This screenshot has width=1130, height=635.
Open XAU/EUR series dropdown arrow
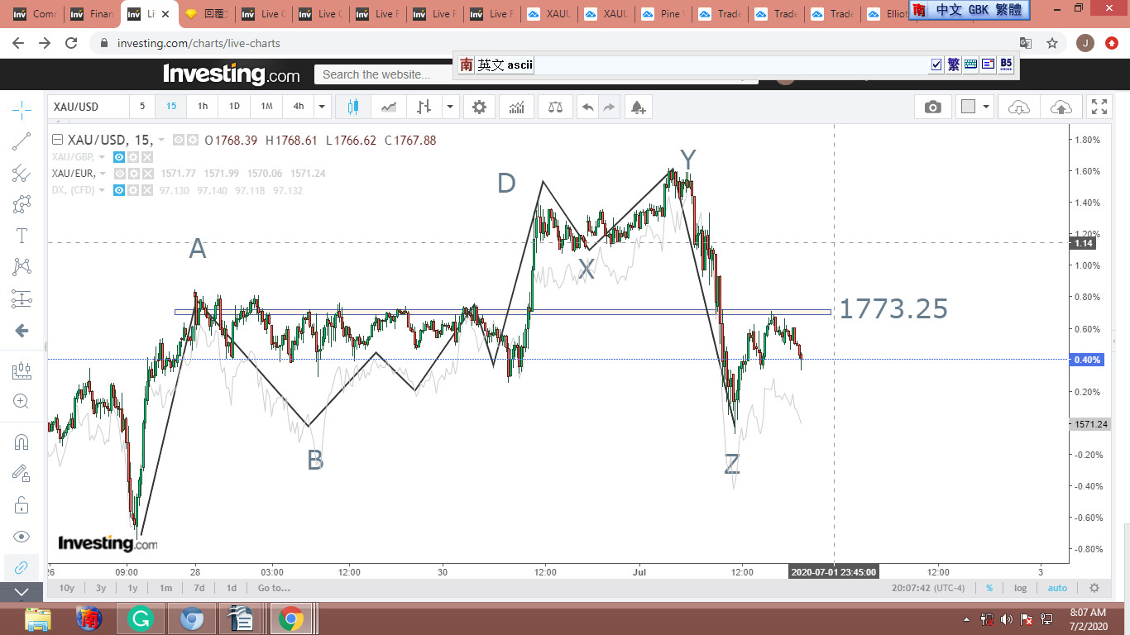[x=103, y=174]
